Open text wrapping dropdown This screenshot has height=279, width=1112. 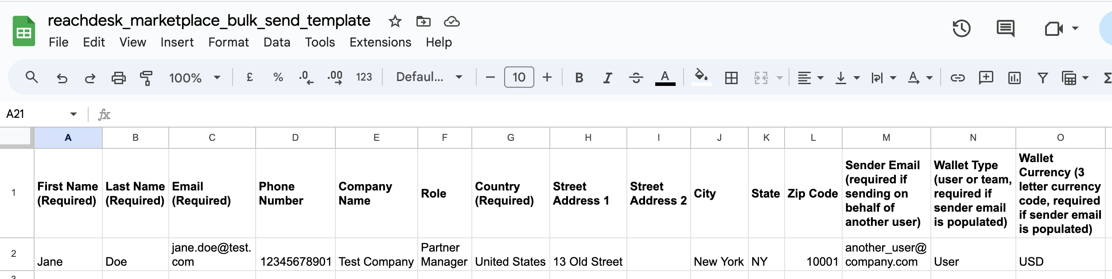(883, 78)
